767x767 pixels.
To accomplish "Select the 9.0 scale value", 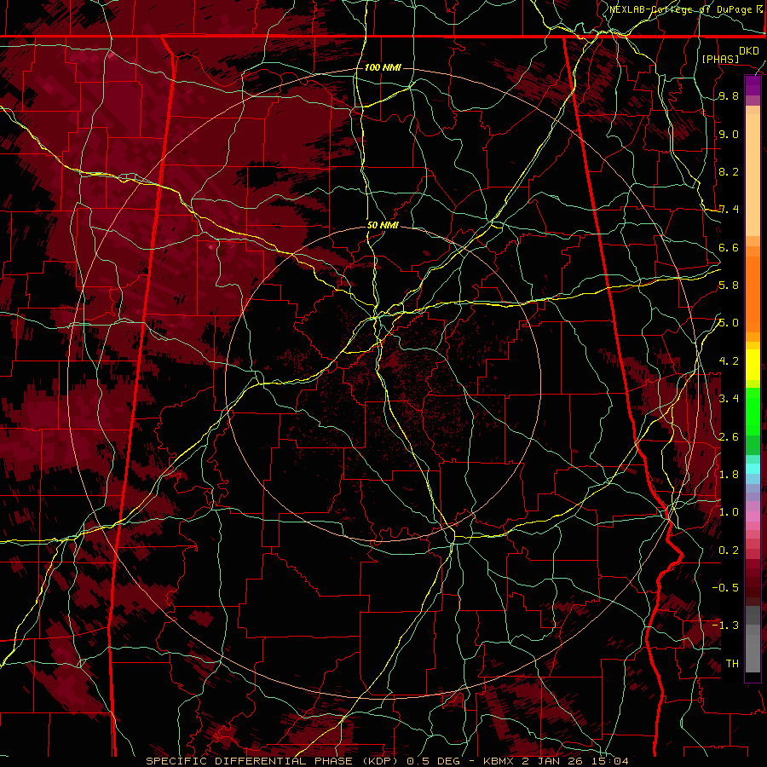I will [729, 135].
